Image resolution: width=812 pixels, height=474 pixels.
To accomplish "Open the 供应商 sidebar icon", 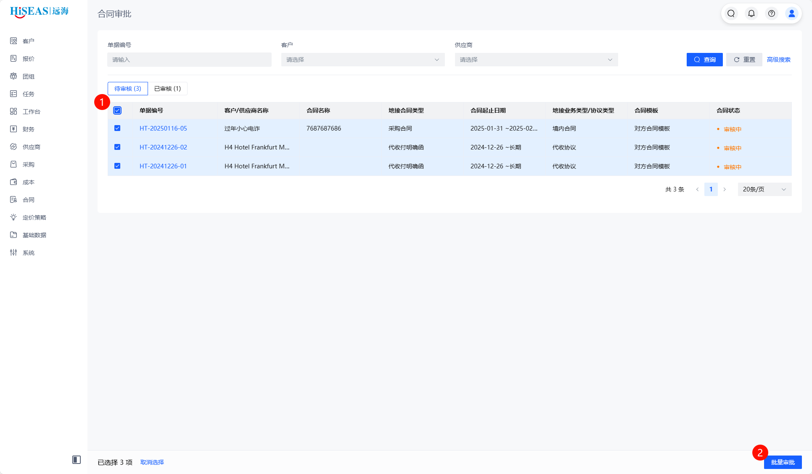I will 13,147.
